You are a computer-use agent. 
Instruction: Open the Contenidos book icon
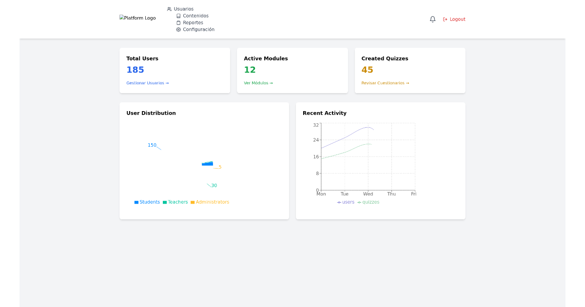coord(178,16)
